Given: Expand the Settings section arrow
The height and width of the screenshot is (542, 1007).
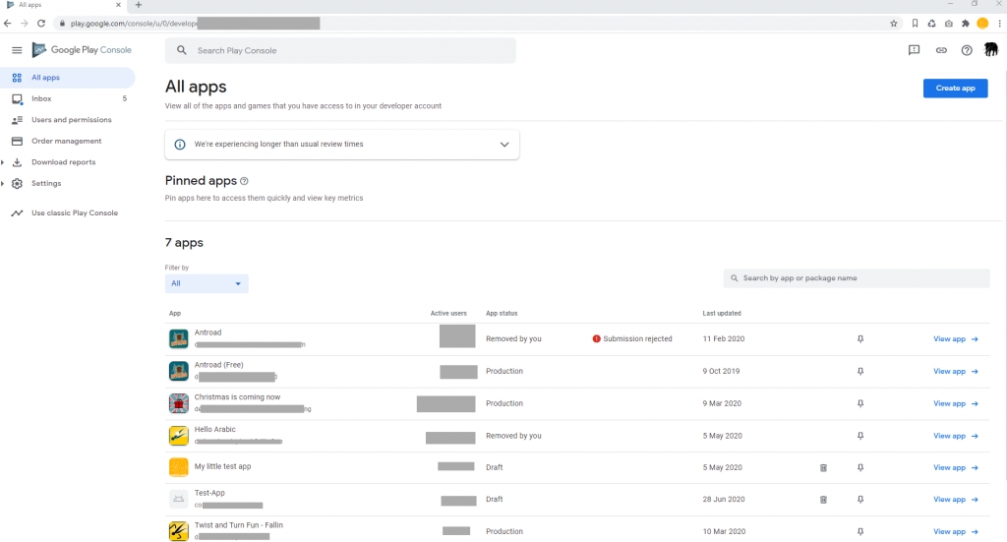Looking at the screenshot, I should [3, 184].
